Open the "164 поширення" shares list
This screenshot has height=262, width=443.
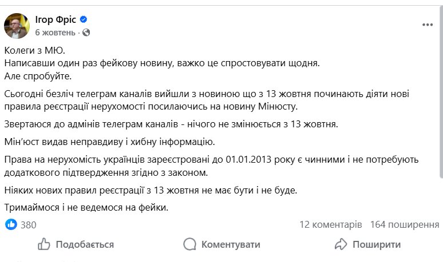pyautogui.click(x=405, y=225)
